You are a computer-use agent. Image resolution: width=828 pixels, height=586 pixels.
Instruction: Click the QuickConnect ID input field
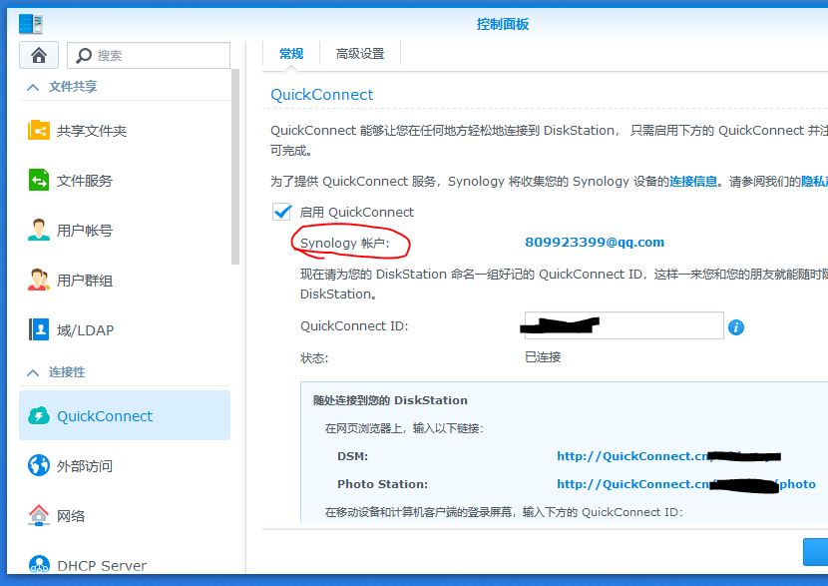point(623,325)
